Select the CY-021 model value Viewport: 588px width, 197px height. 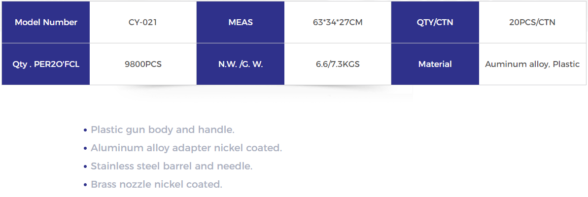click(143, 22)
